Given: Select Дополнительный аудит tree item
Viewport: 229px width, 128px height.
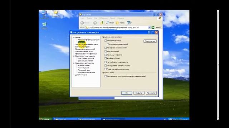Looking at the screenshot, I should click(84, 51).
